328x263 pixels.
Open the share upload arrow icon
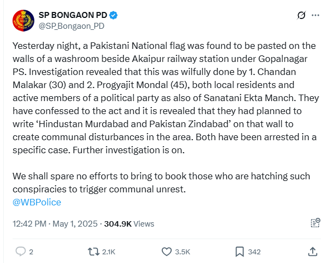[313, 252]
